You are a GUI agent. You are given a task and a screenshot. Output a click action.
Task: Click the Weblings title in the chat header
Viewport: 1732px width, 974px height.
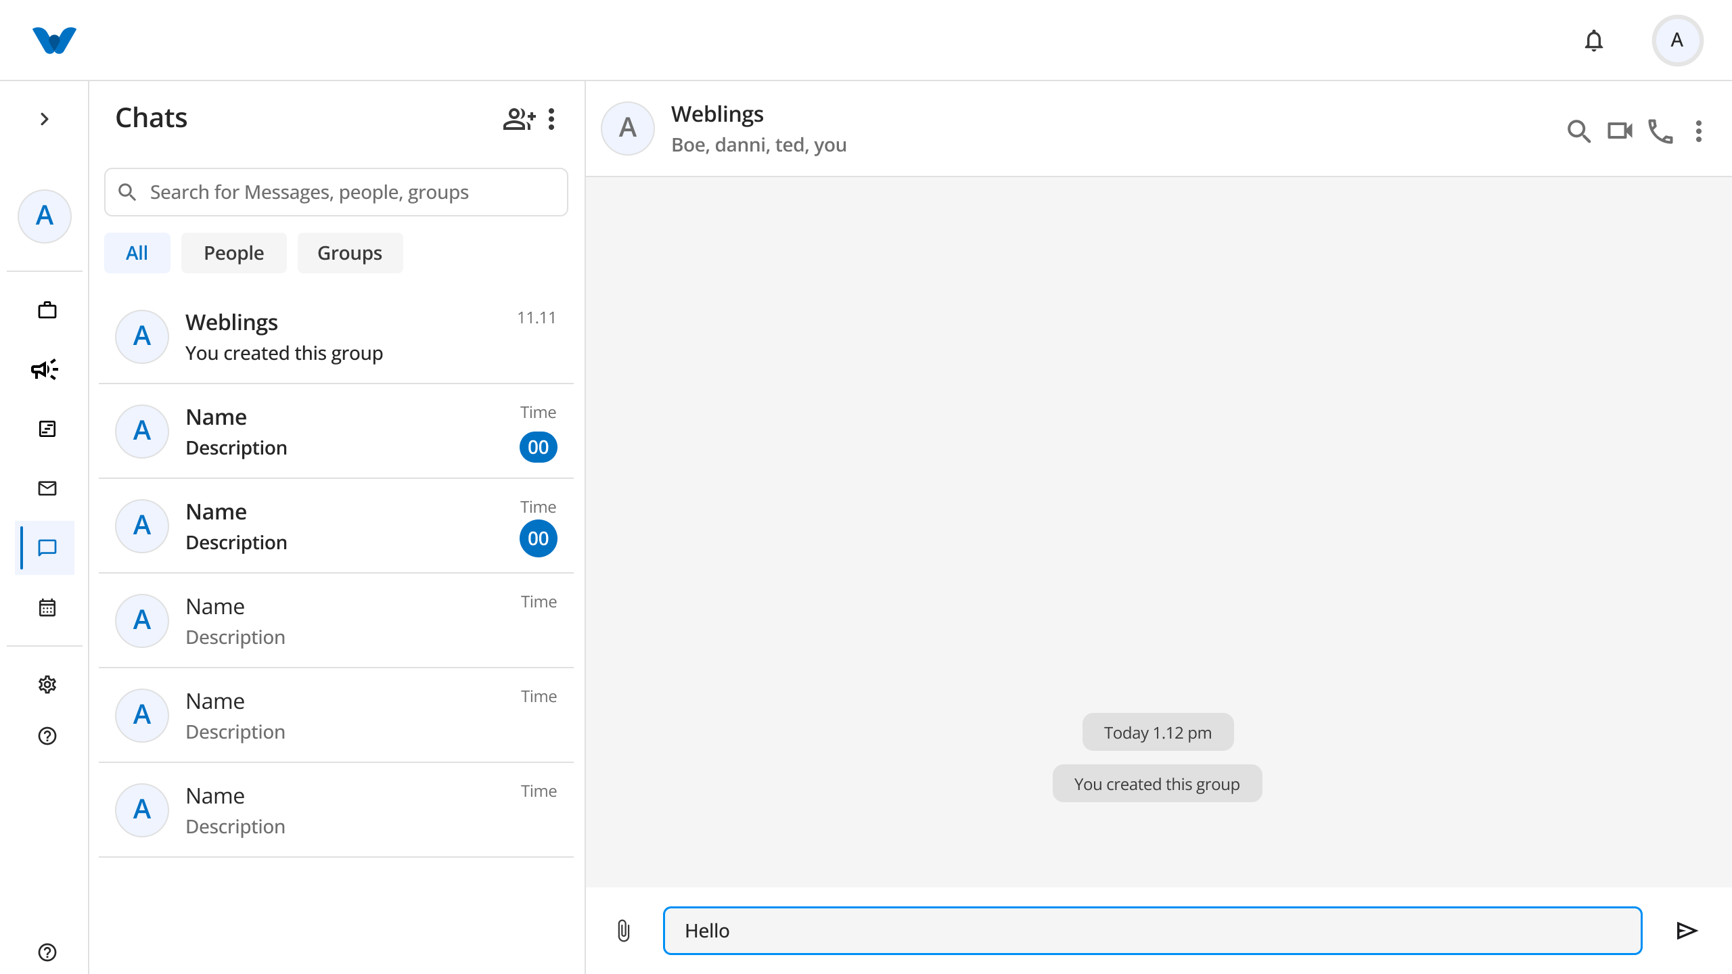tap(717, 114)
